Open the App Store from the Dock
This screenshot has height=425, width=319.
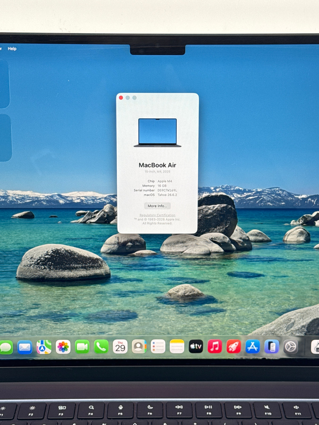click(x=253, y=346)
